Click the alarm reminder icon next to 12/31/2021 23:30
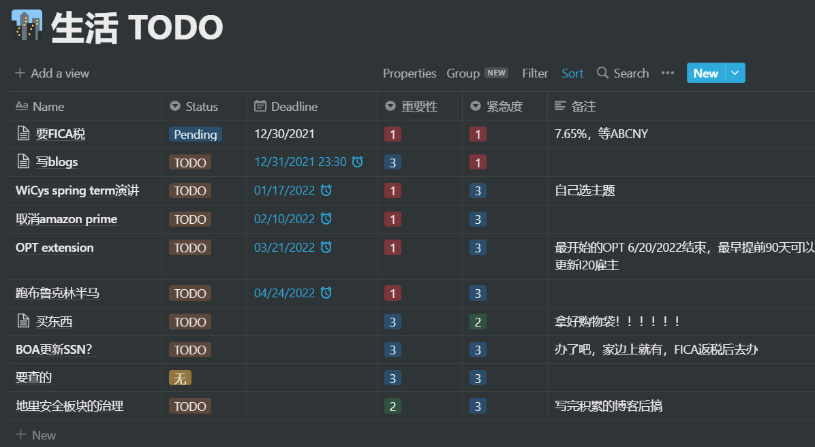Viewport: 815px width, 447px height. tap(357, 162)
